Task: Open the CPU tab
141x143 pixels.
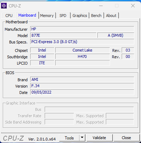Action: [x=9, y=16]
